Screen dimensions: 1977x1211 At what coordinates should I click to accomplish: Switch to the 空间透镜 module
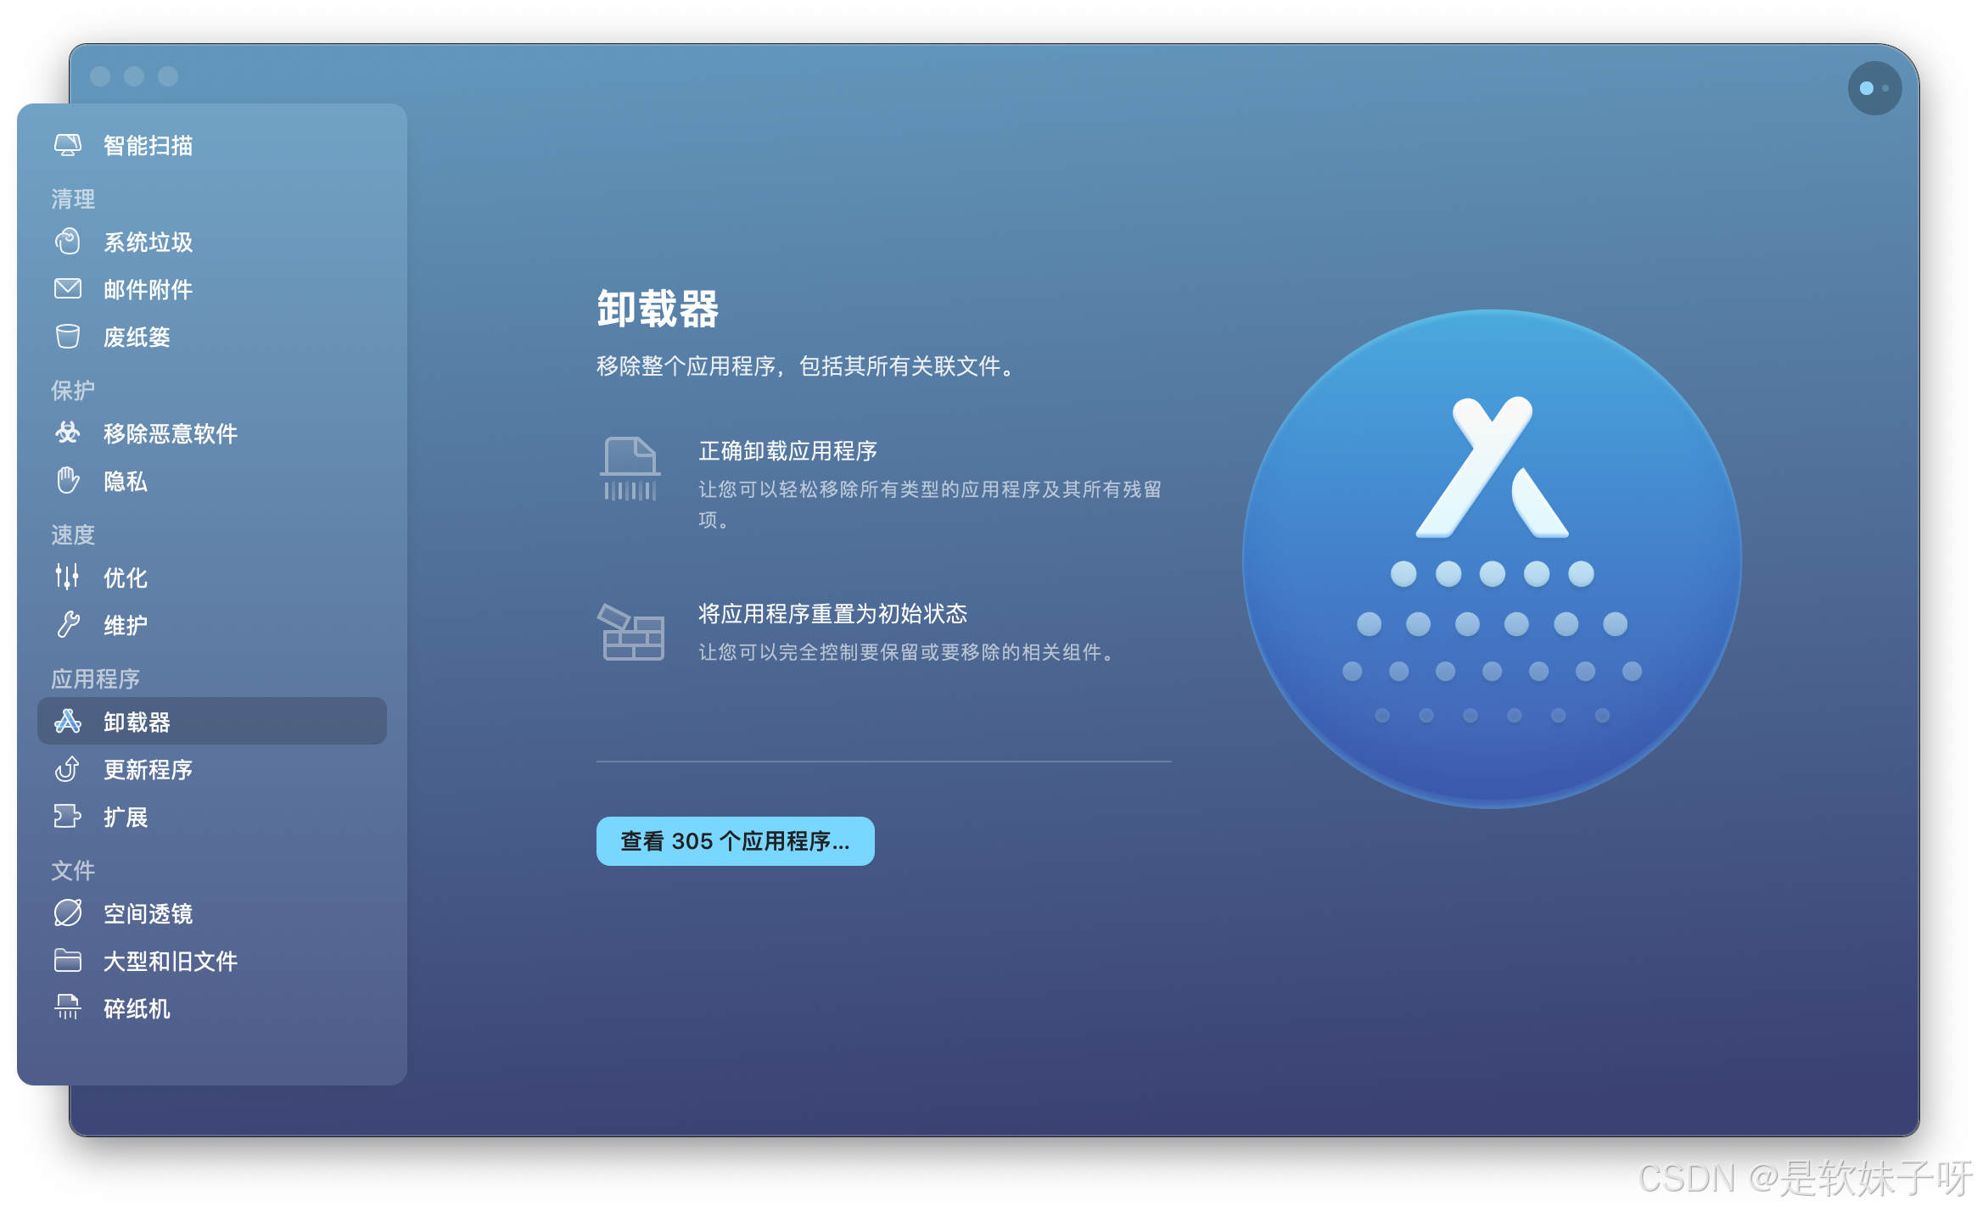(x=212, y=913)
